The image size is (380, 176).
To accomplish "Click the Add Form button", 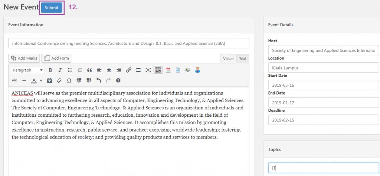I will (x=56, y=58).
